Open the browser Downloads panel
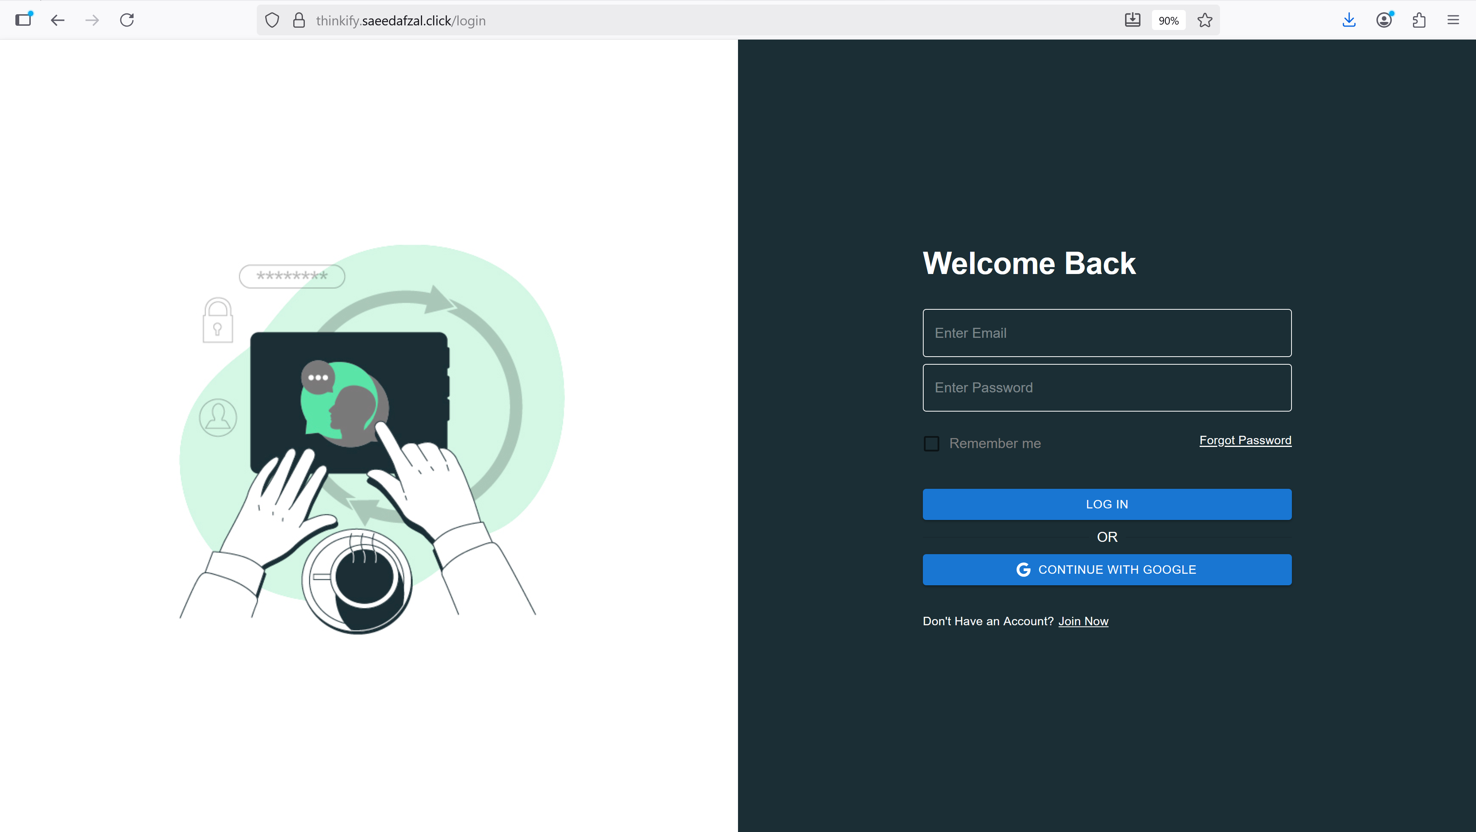The width and height of the screenshot is (1476, 832). 1350,20
